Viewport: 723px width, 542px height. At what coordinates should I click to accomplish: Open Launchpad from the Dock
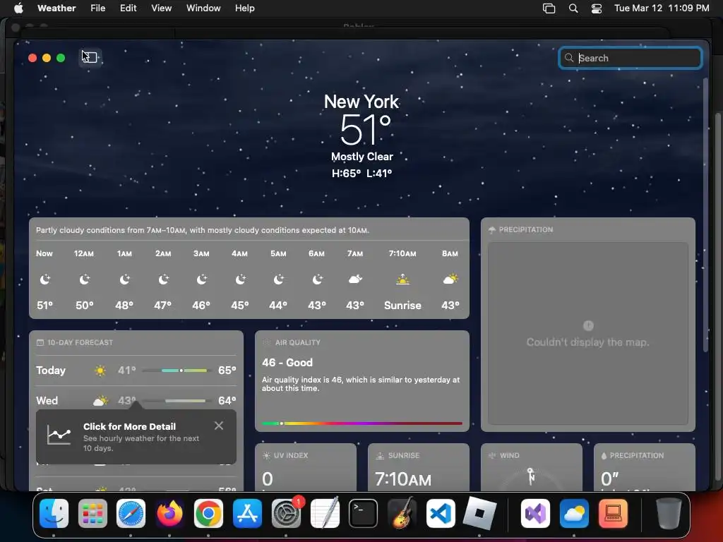[x=92, y=513]
